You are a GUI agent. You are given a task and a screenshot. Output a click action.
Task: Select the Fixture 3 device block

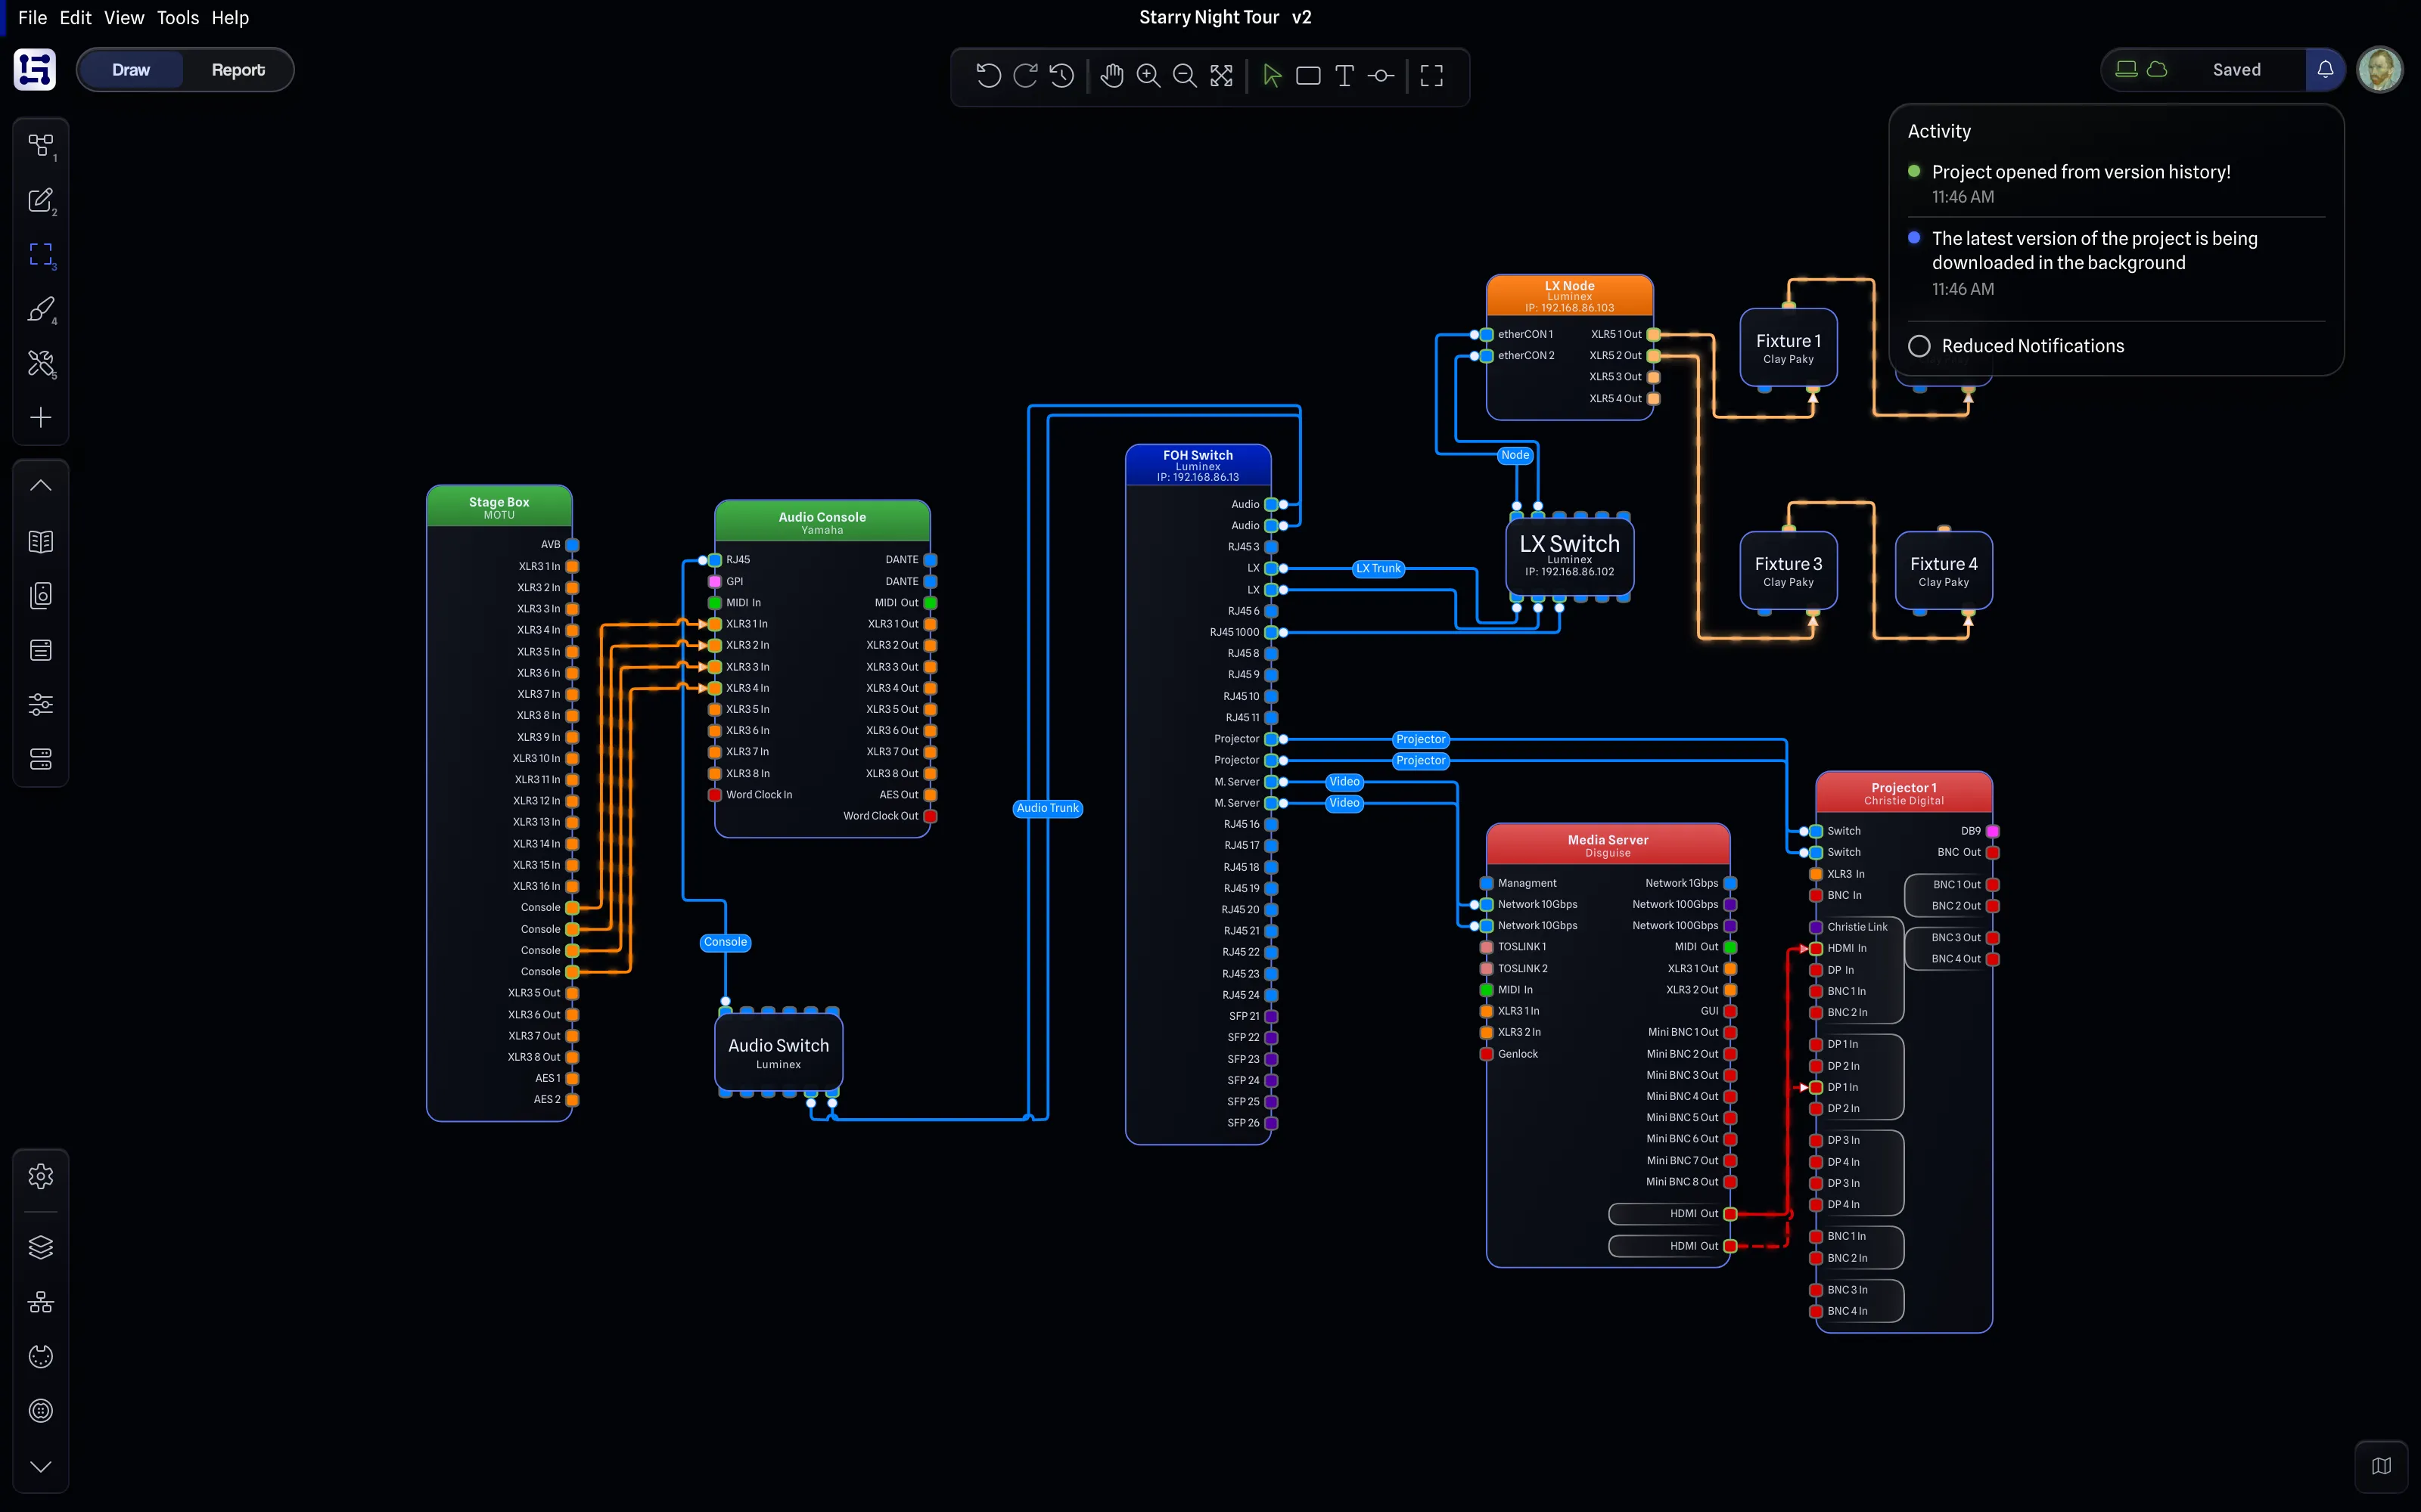[x=1788, y=570]
